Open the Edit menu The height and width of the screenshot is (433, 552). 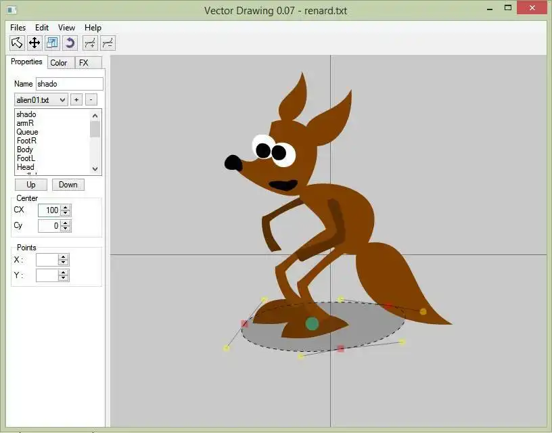coord(41,28)
